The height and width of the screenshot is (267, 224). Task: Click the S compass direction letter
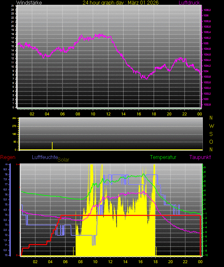[x=211, y=134]
